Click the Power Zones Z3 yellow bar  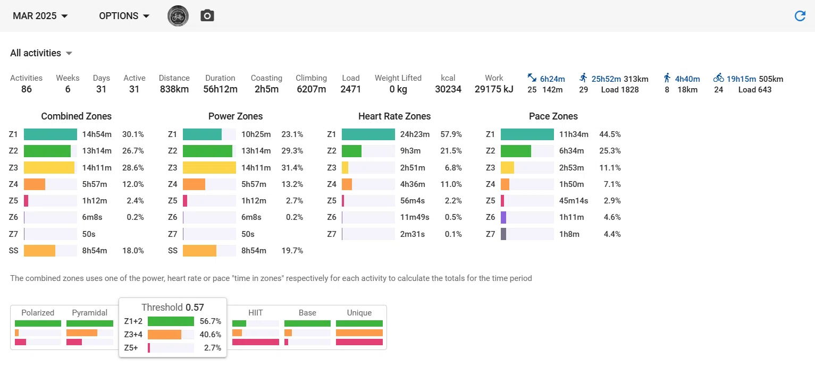(209, 168)
